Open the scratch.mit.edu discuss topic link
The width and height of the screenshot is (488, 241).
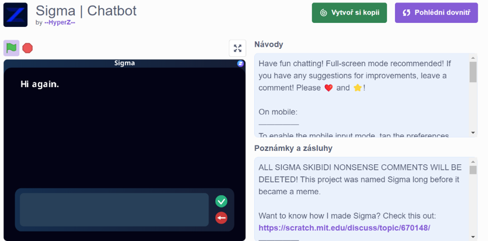click(x=344, y=228)
